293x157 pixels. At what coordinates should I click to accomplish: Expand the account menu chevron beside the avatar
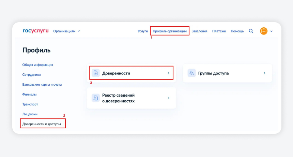pos(271,31)
